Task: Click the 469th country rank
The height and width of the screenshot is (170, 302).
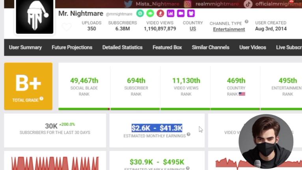Action: tap(236, 81)
